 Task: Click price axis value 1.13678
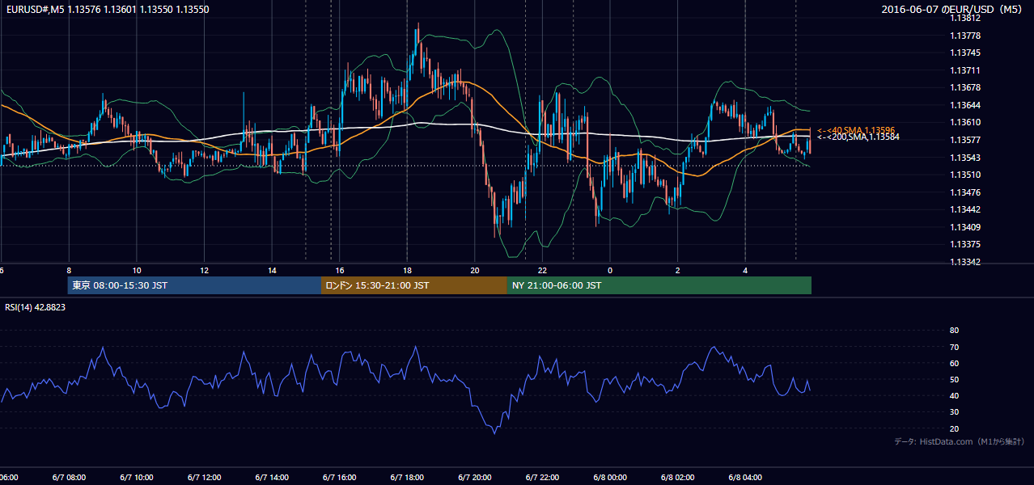[x=965, y=88]
